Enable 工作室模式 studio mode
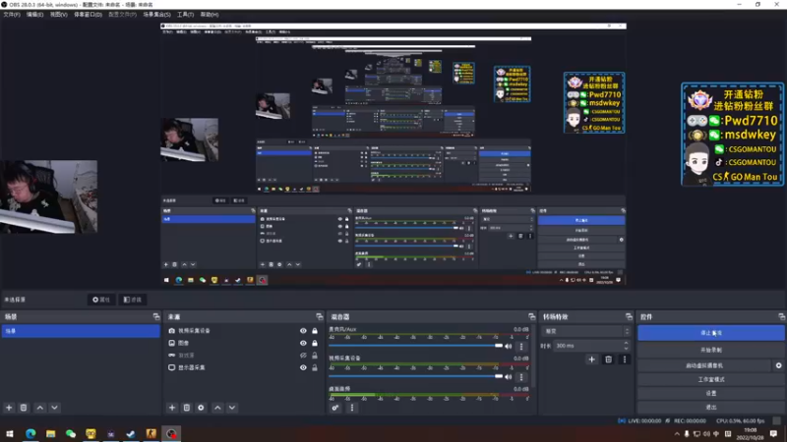The height and width of the screenshot is (442, 787). [x=710, y=379]
